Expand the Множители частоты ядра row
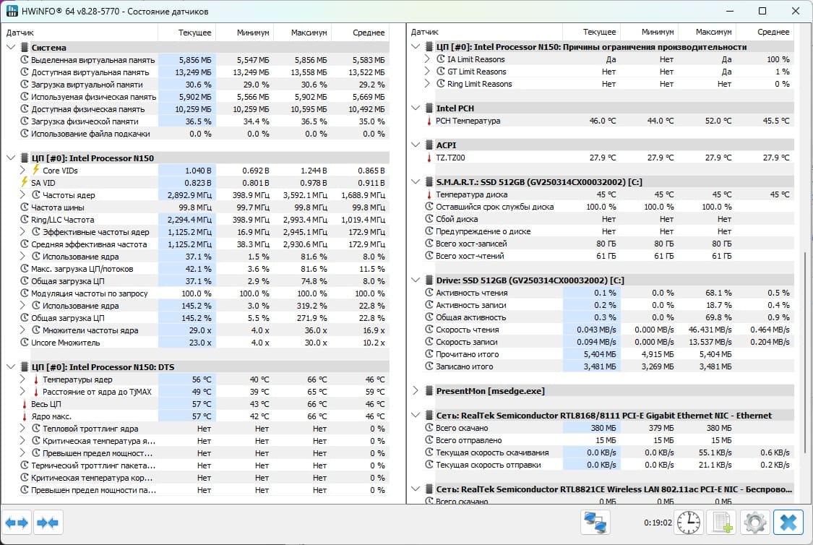 pyautogui.click(x=22, y=330)
